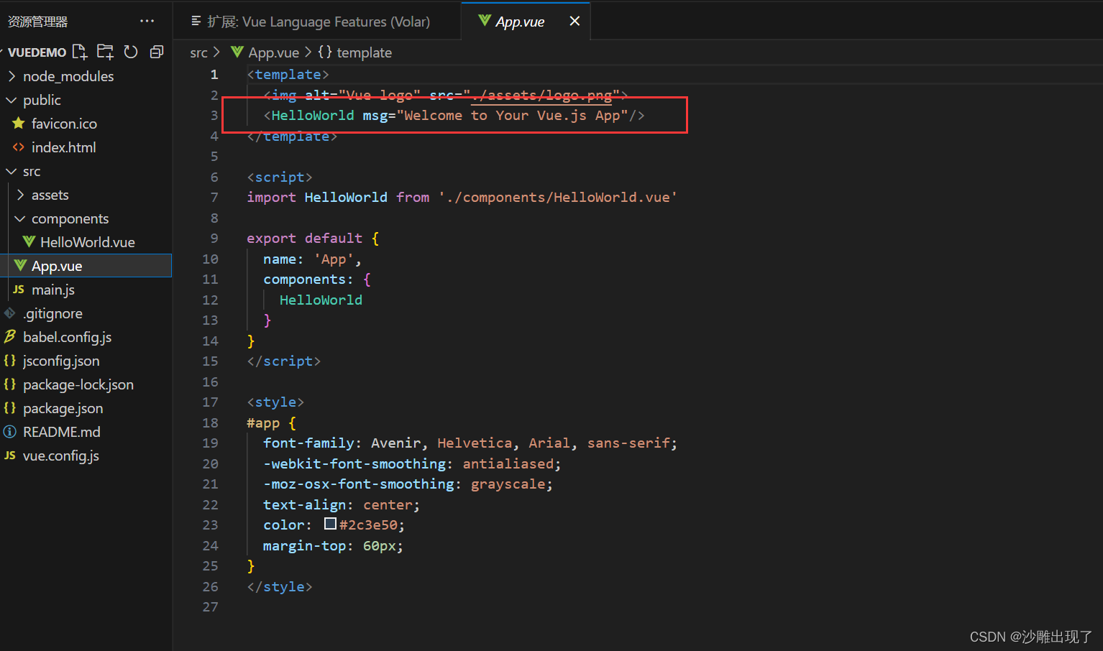This screenshot has width=1103, height=651.
Task: Click the Collapse Folders icon in Explorer
Action: coord(157,51)
